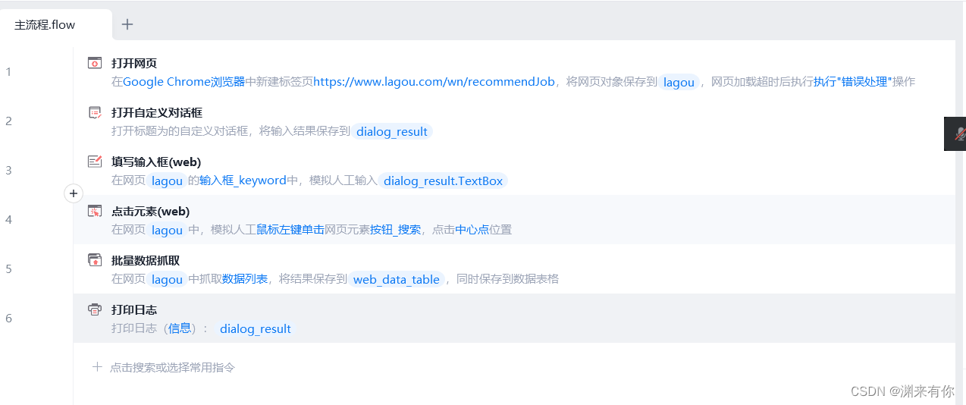Click the 鼠标左键单击 link in step 4
Screen dimensions: 966x405
click(290, 230)
